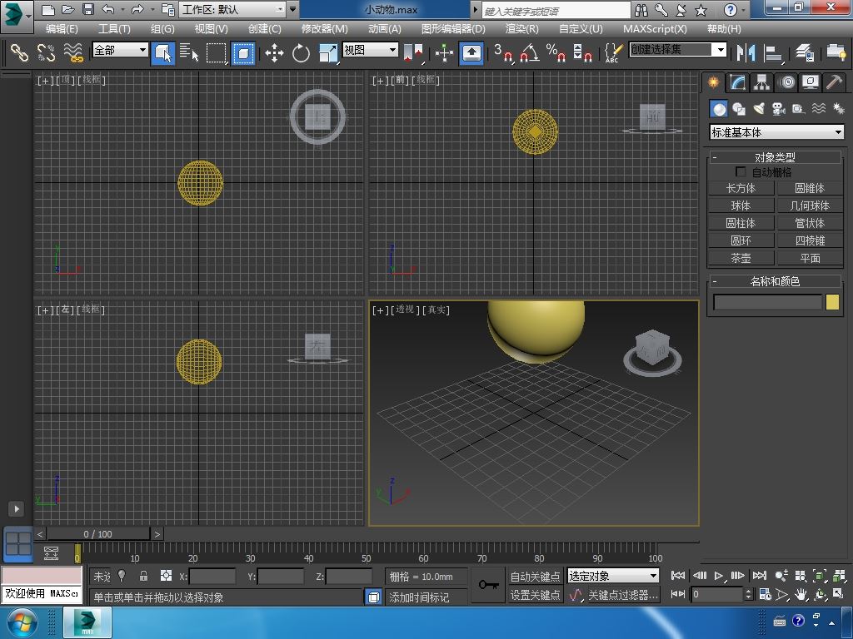
Task: Click the 几何球体 button
Action: [810, 206]
